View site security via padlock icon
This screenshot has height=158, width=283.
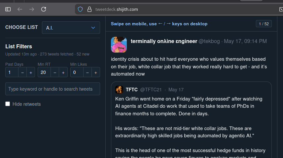coord(89,9)
